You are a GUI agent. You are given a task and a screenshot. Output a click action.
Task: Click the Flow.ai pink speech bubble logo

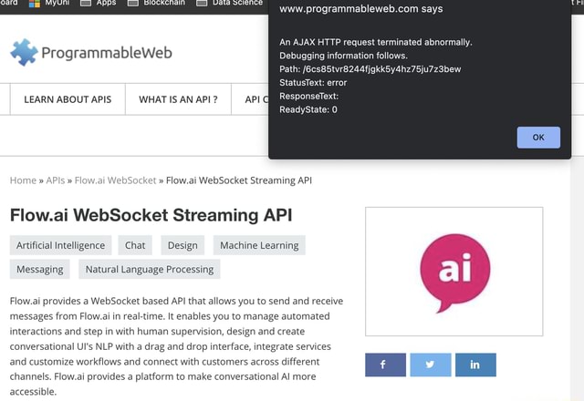tap(454, 272)
